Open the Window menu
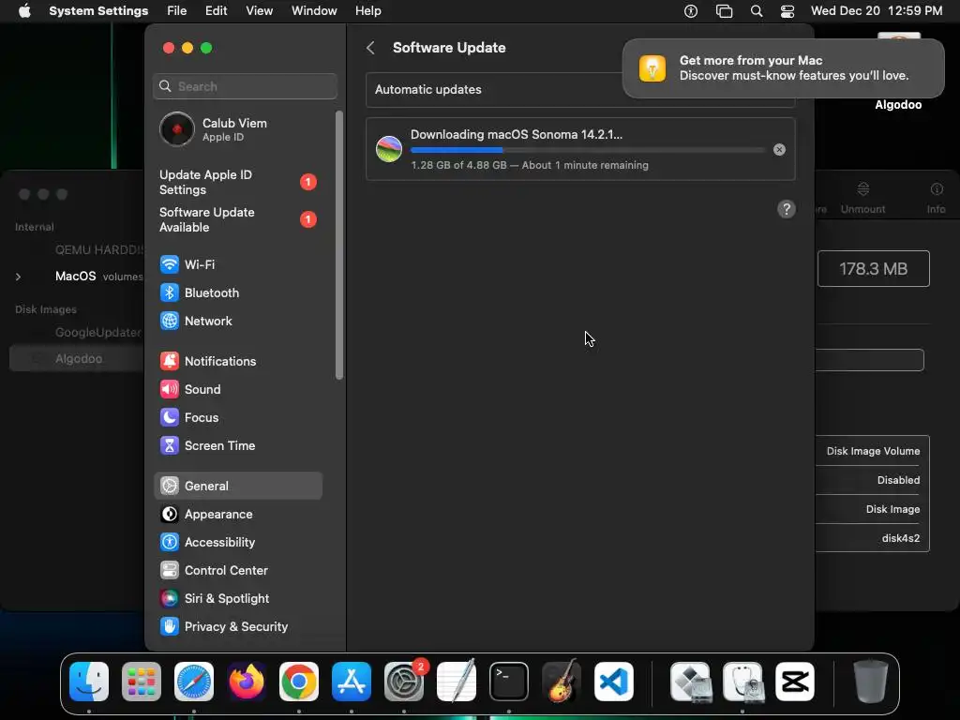 pyautogui.click(x=314, y=11)
